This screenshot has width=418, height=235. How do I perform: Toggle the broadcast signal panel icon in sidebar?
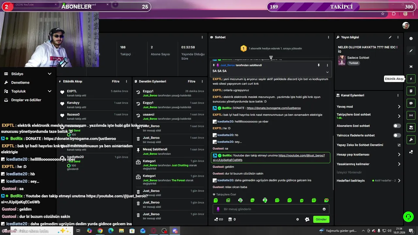[411, 115]
